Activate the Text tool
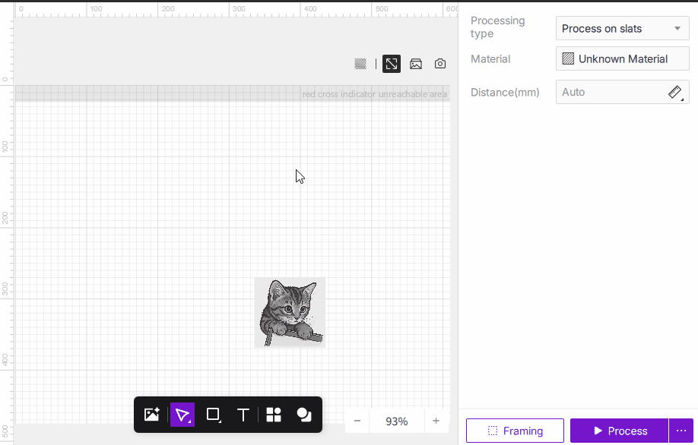This screenshot has width=698, height=445. click(x=243, y=415)
